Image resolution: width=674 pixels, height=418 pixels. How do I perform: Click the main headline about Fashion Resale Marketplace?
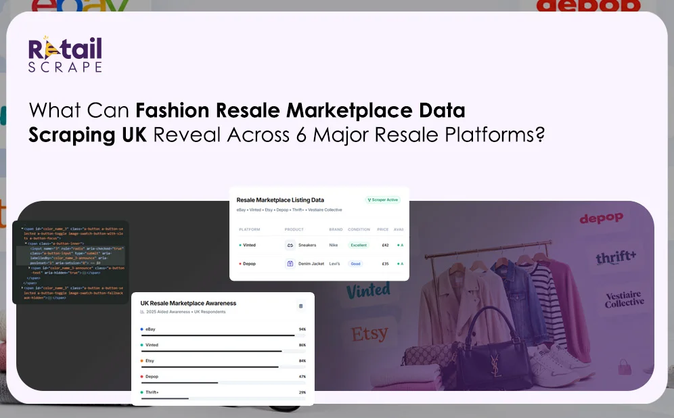coord(287,123)
